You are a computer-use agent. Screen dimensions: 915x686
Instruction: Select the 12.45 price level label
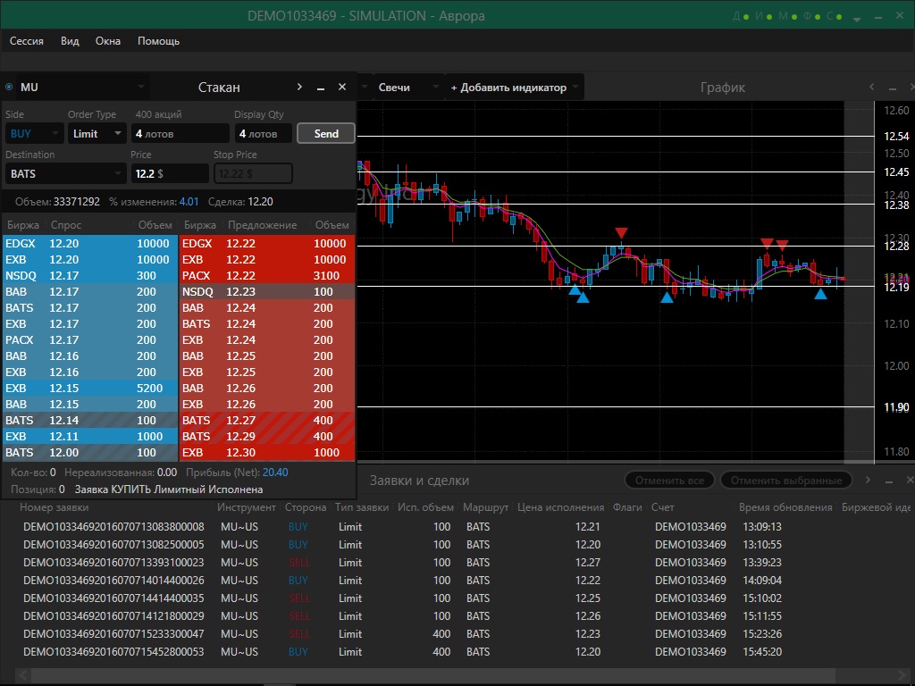click(896, 172)
